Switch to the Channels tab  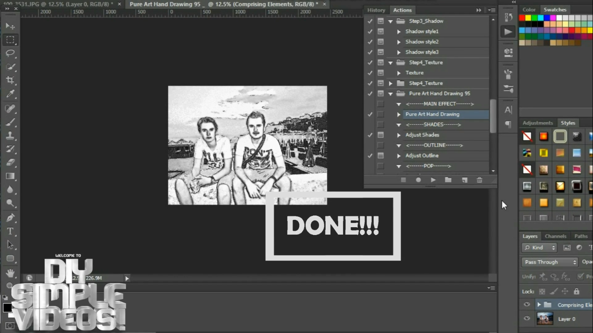coord(555,236)
